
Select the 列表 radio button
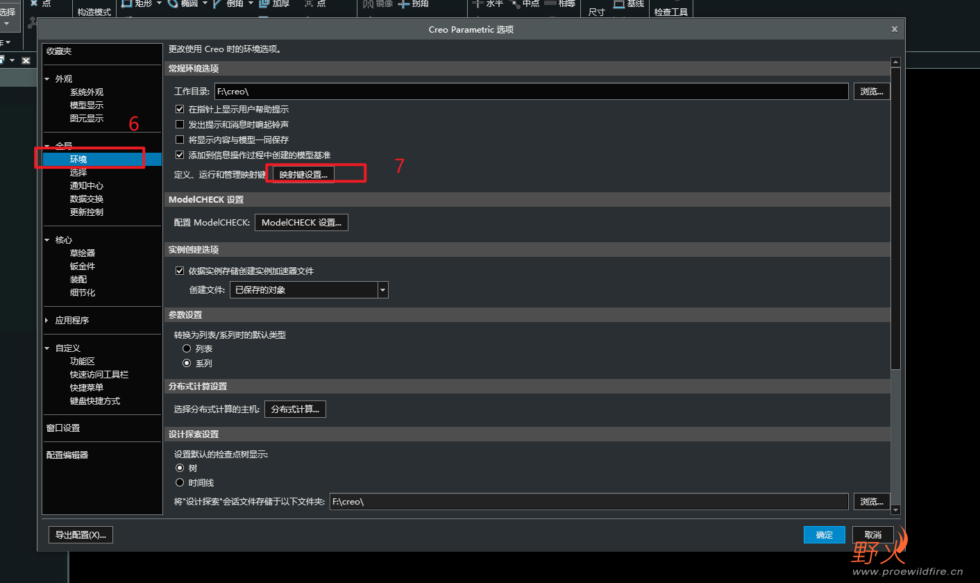(x=187, y=348)
